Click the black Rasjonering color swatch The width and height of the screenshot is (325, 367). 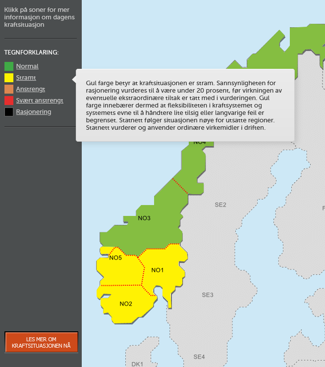point(9,112)
